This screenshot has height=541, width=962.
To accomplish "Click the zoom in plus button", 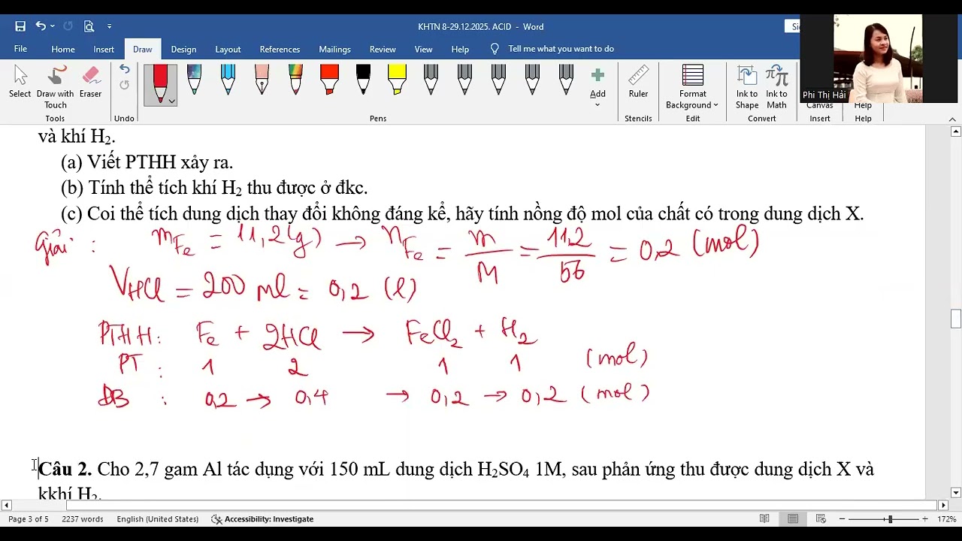I will point(925,519).
